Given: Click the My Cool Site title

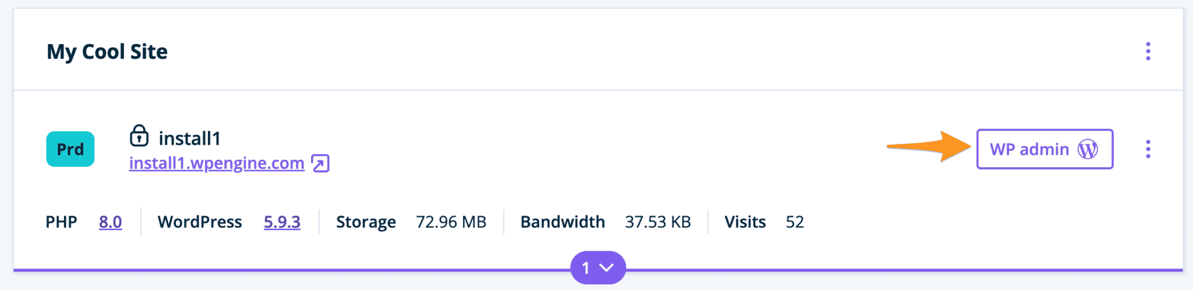Looking at the screenshot, I should point(107,52).
